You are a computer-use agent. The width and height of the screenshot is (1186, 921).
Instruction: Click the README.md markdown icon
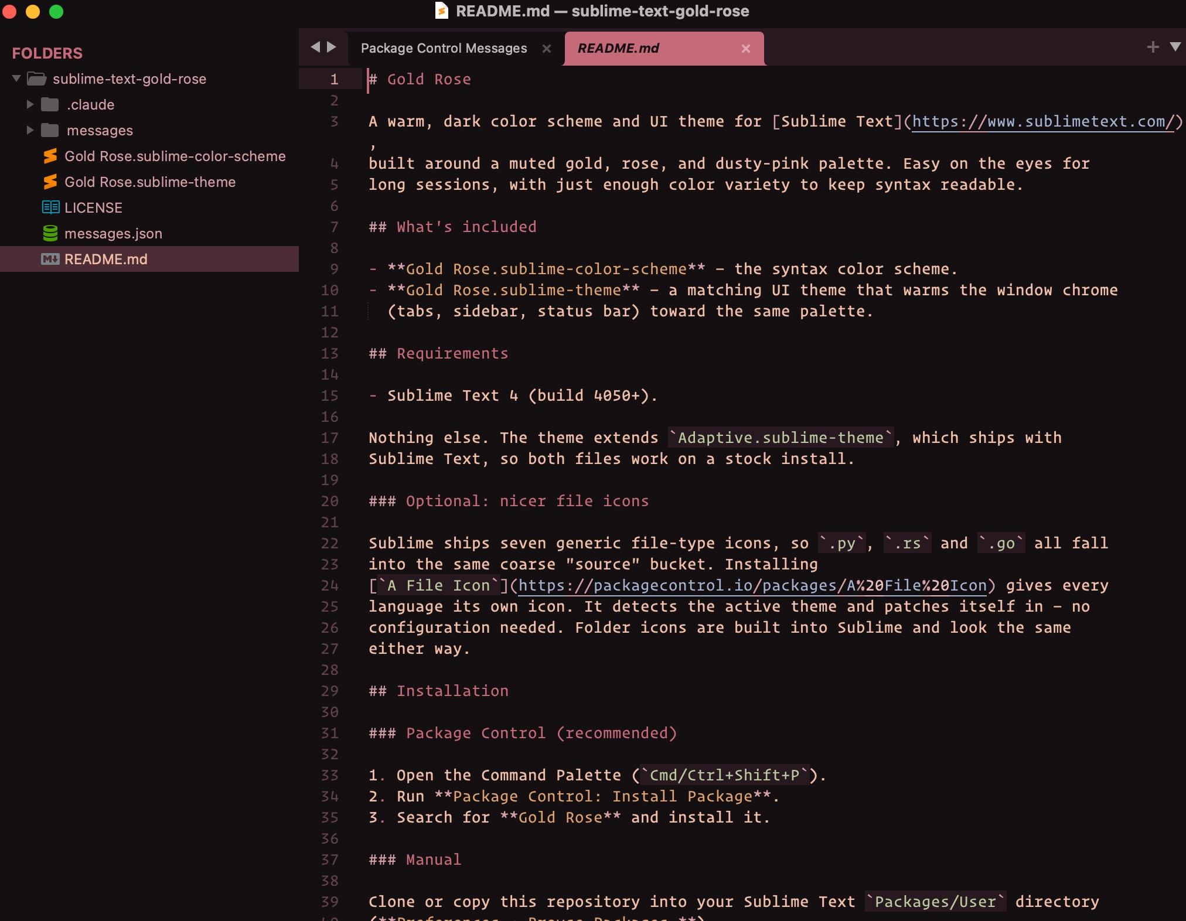[50, 259]
